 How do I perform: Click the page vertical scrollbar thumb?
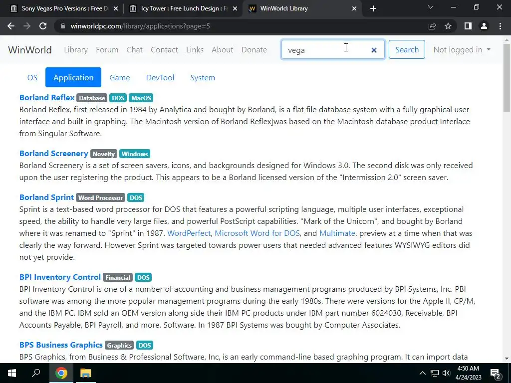[x=507, y=77]
